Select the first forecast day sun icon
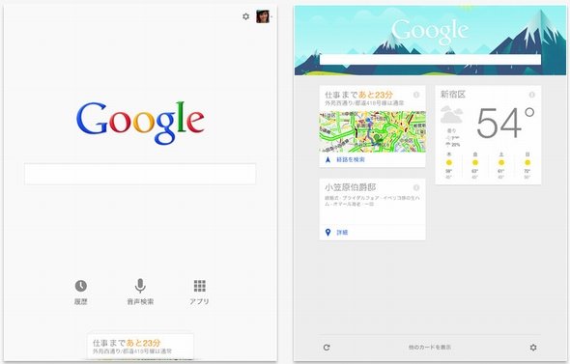Screen dimensions: 570x364 [x=449, y=162]
